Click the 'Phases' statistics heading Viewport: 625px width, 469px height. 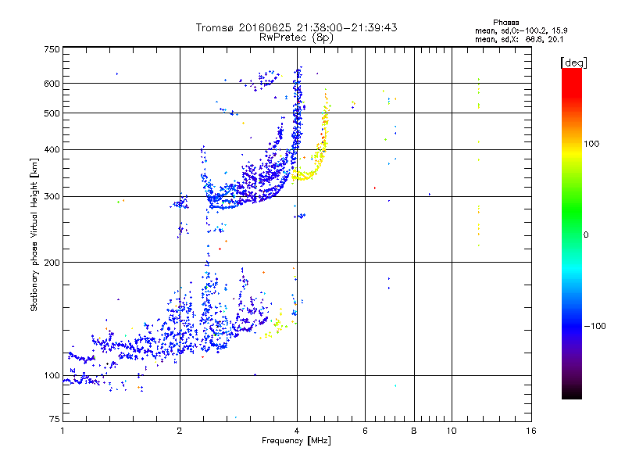pos(505,23)
